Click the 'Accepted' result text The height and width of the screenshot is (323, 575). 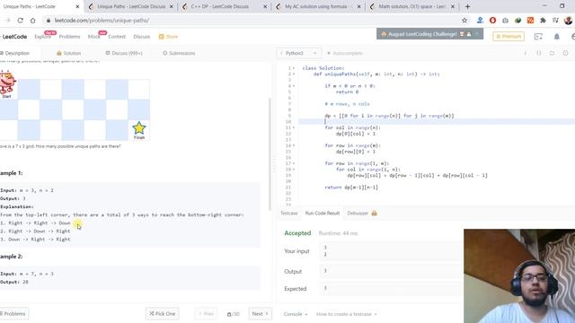(297, 233)
